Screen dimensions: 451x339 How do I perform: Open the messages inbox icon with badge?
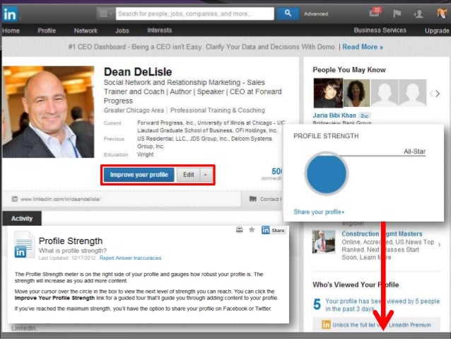[x=375, y=13]
